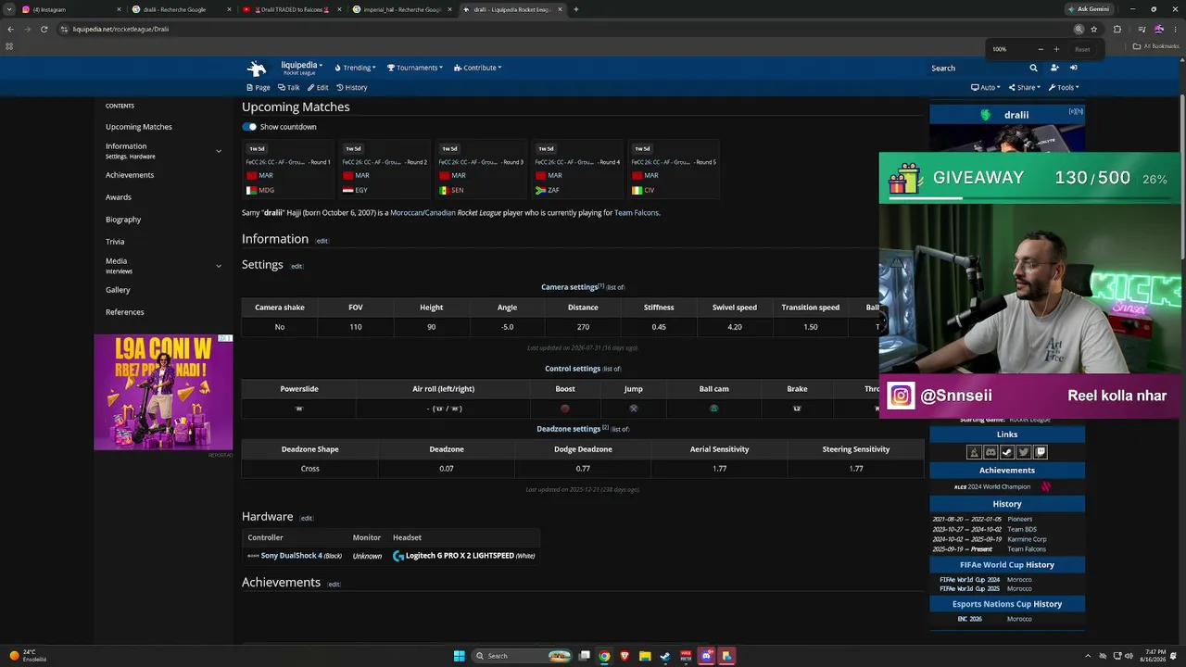Jump to Trivia in contents
This screenshot has height=667, width=1186.
115,242
